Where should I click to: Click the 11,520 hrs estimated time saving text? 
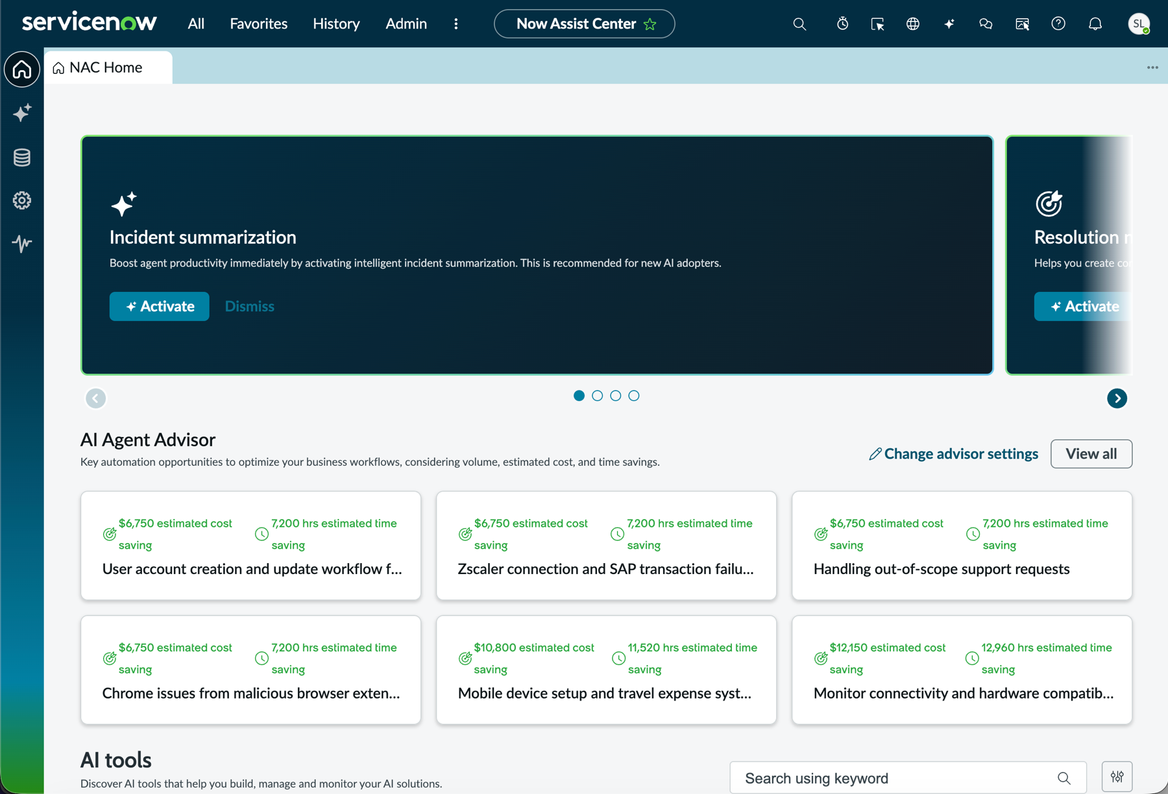tap(692, 658)
